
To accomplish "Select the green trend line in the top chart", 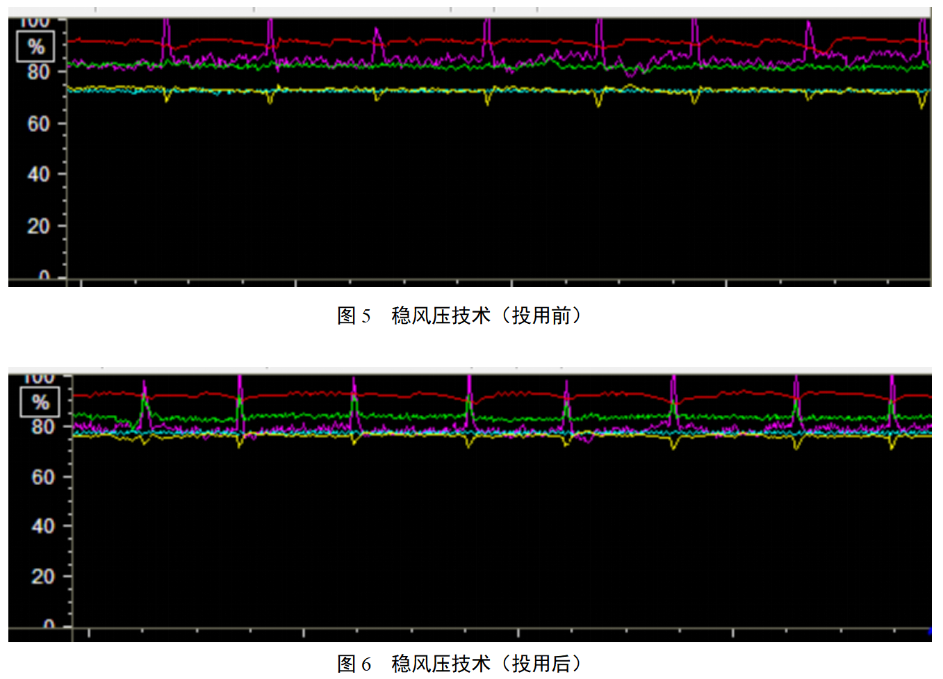I will 417,67.
